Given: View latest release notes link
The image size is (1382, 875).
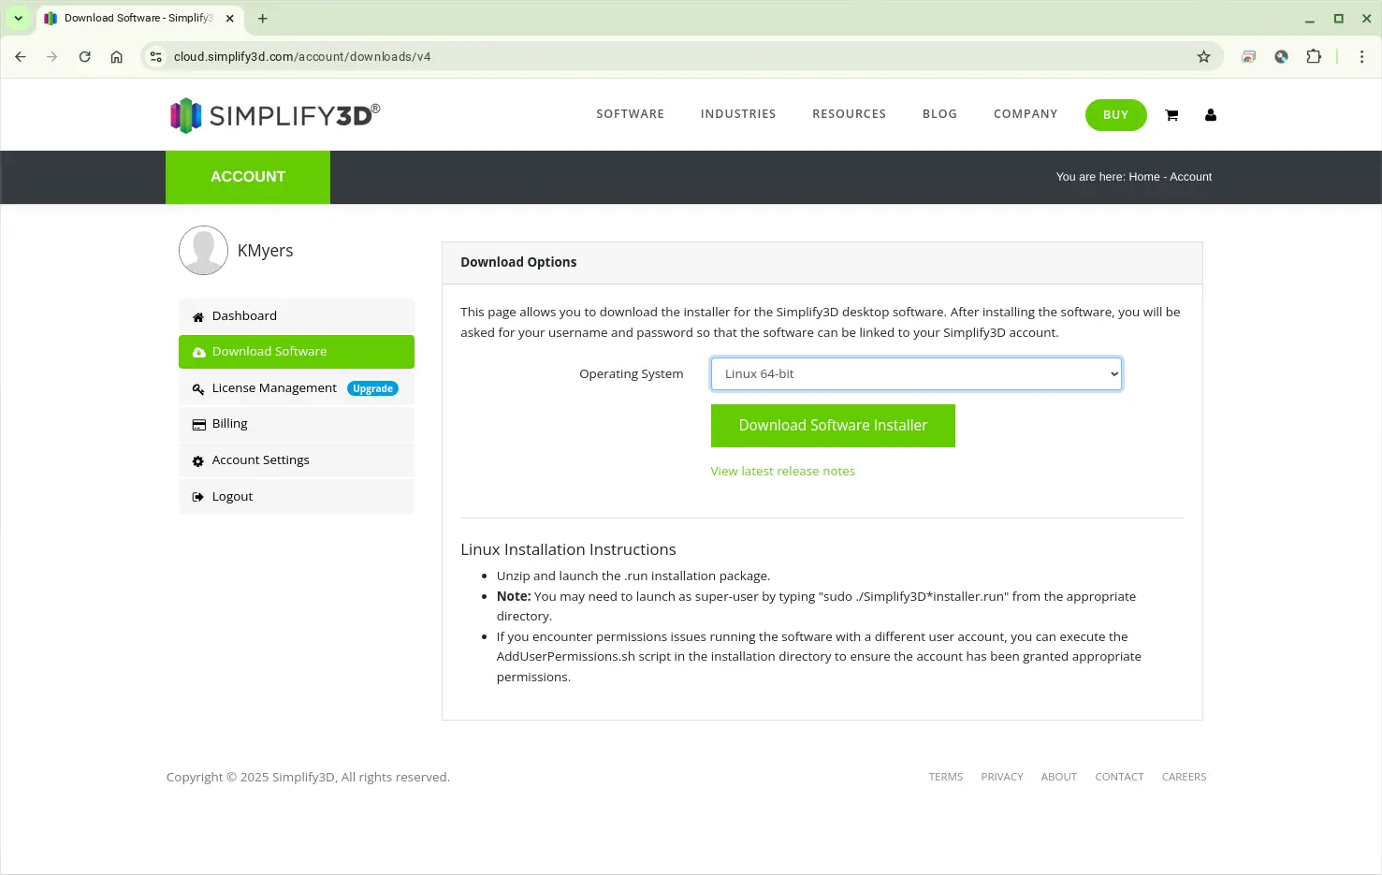Looking at the screenshot, I should tap(782, 472).
